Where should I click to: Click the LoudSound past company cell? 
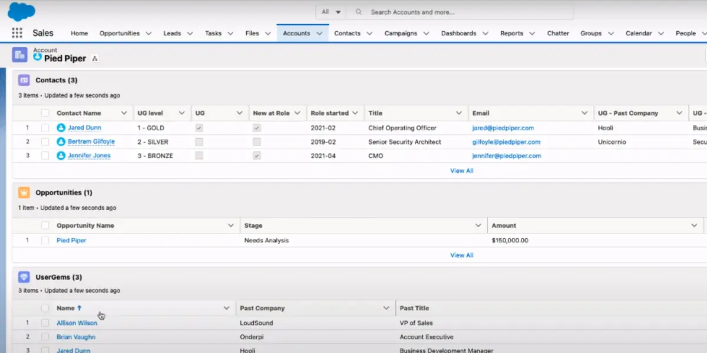click(256, 323)
